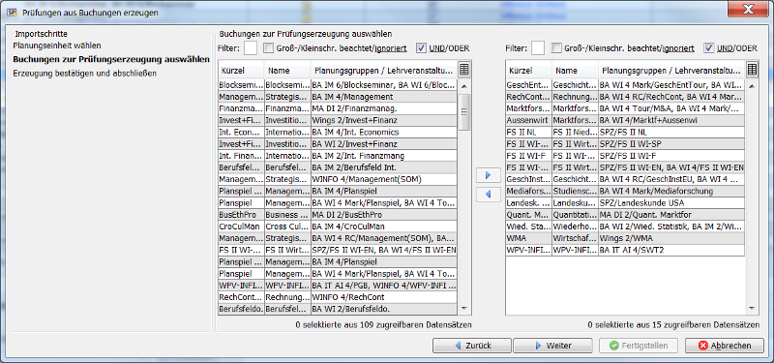774x363 pixels.
Task: Click up arrow of left table scrollbar
Action: pyautogui.click(x=464, y=86)
